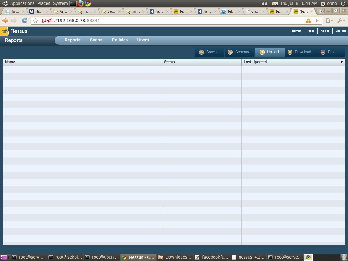Open the browser page menu
Screen dimensions: 348x261
coord(329,21)
